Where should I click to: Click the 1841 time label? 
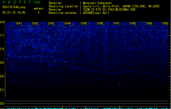[19, 23]
